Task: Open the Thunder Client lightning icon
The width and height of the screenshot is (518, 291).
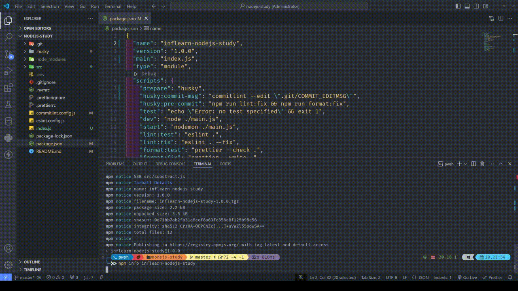Action: [x=8, y=154]
